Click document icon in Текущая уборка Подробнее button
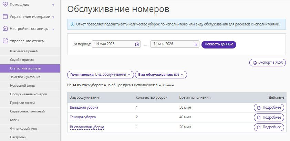The width and height of the screenshot is (290, 141). (259, 117)
